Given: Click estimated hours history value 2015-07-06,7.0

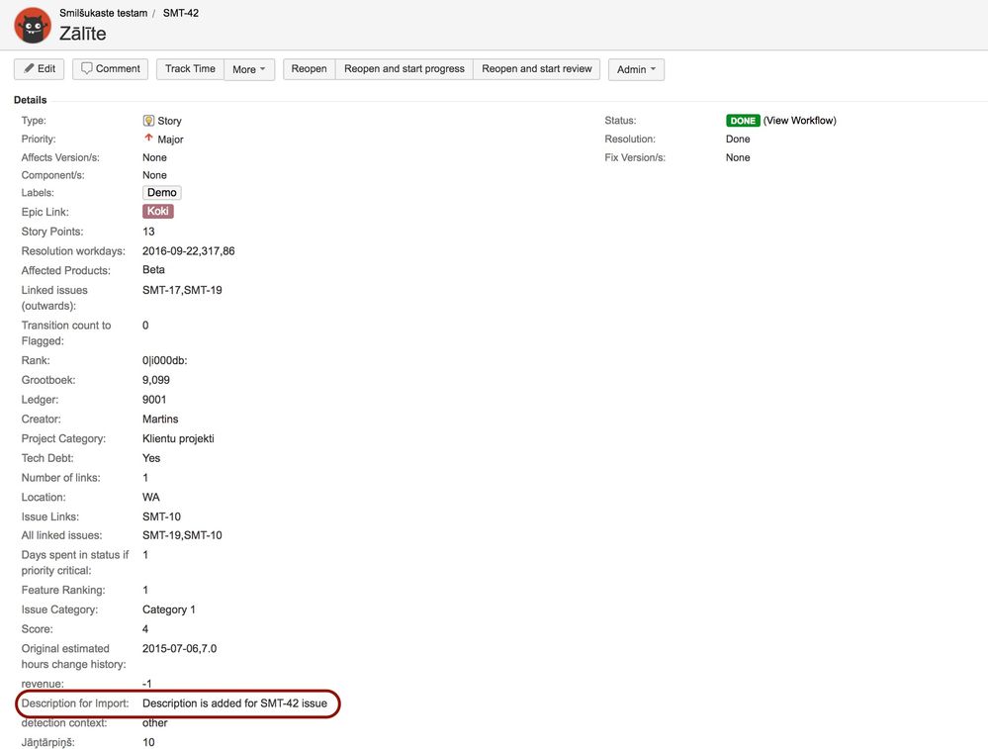Looking at the screenshot, I should 180,649.
